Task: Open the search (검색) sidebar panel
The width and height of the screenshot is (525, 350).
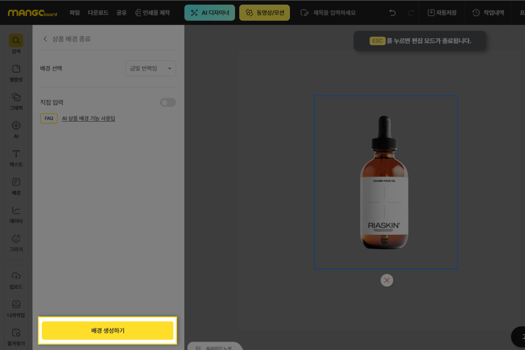Action: 16,43
